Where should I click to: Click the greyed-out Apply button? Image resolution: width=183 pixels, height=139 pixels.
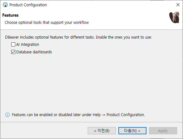[x=163, y=131]
